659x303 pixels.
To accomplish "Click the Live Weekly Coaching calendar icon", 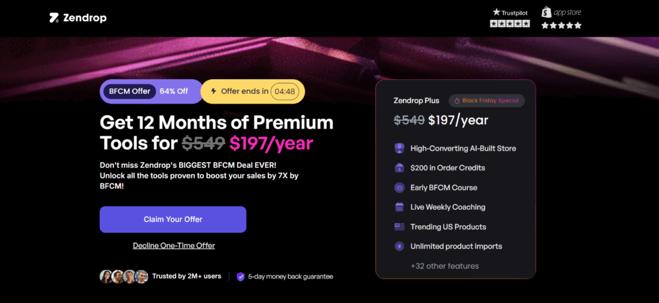I will (x=399, y=207).
